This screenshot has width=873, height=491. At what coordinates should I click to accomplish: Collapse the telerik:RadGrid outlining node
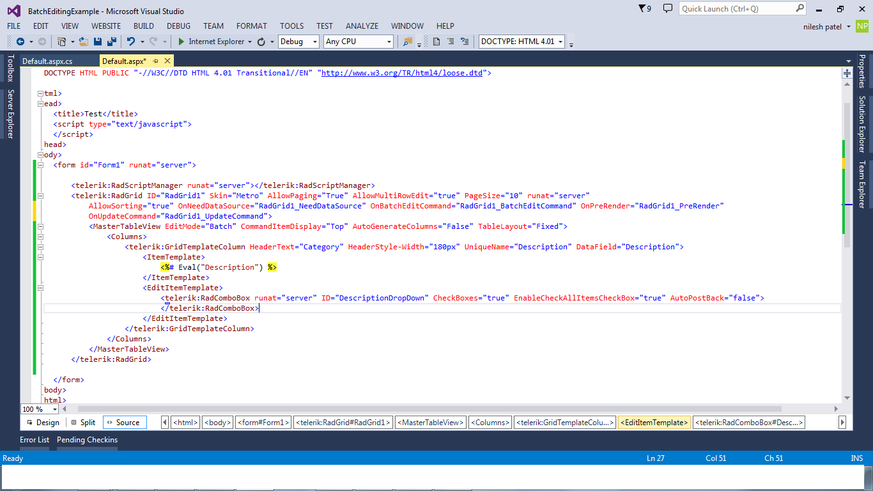[40, 196]
